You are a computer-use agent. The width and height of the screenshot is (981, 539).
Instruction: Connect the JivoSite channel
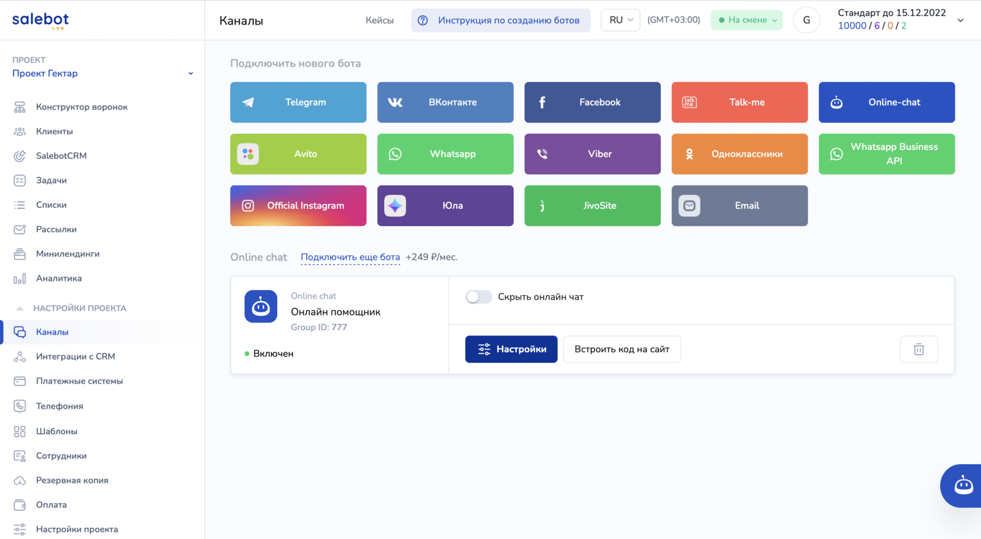pyautogui.click(x=593, y=205)
